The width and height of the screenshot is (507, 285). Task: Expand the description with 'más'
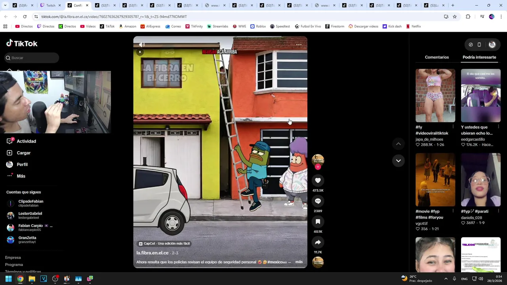pos(299,262)
